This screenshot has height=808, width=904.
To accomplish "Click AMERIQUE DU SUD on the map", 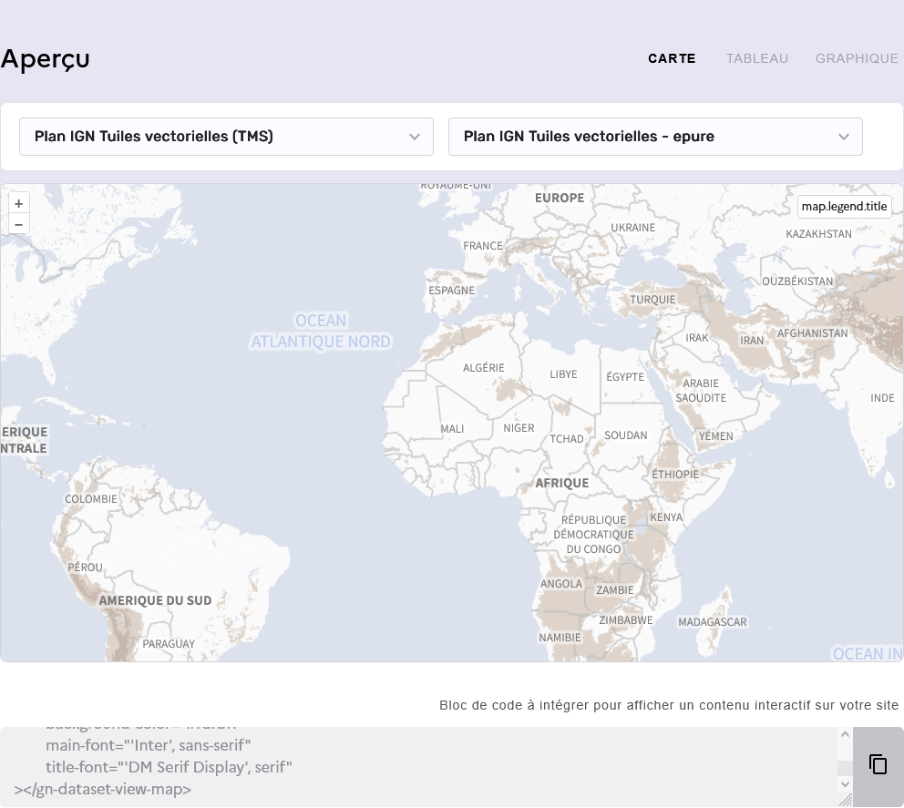I will pyautogui.click(x=155, y=600).
